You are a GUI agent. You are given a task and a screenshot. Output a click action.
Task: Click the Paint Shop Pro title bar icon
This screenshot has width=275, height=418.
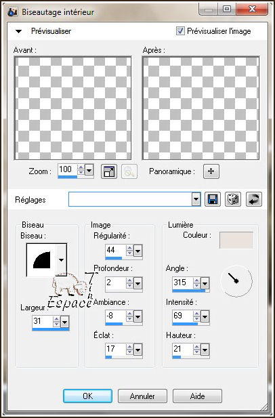(x=13, y=12)
